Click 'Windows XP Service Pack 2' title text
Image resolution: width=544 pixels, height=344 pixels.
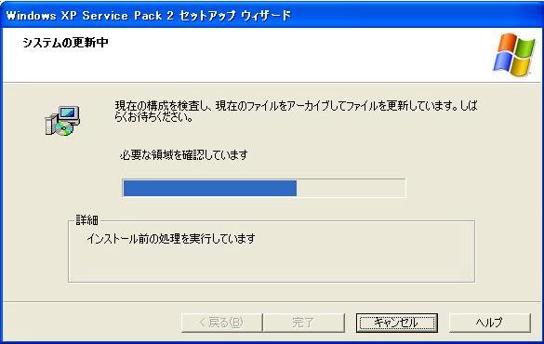[x=90, y=16]
